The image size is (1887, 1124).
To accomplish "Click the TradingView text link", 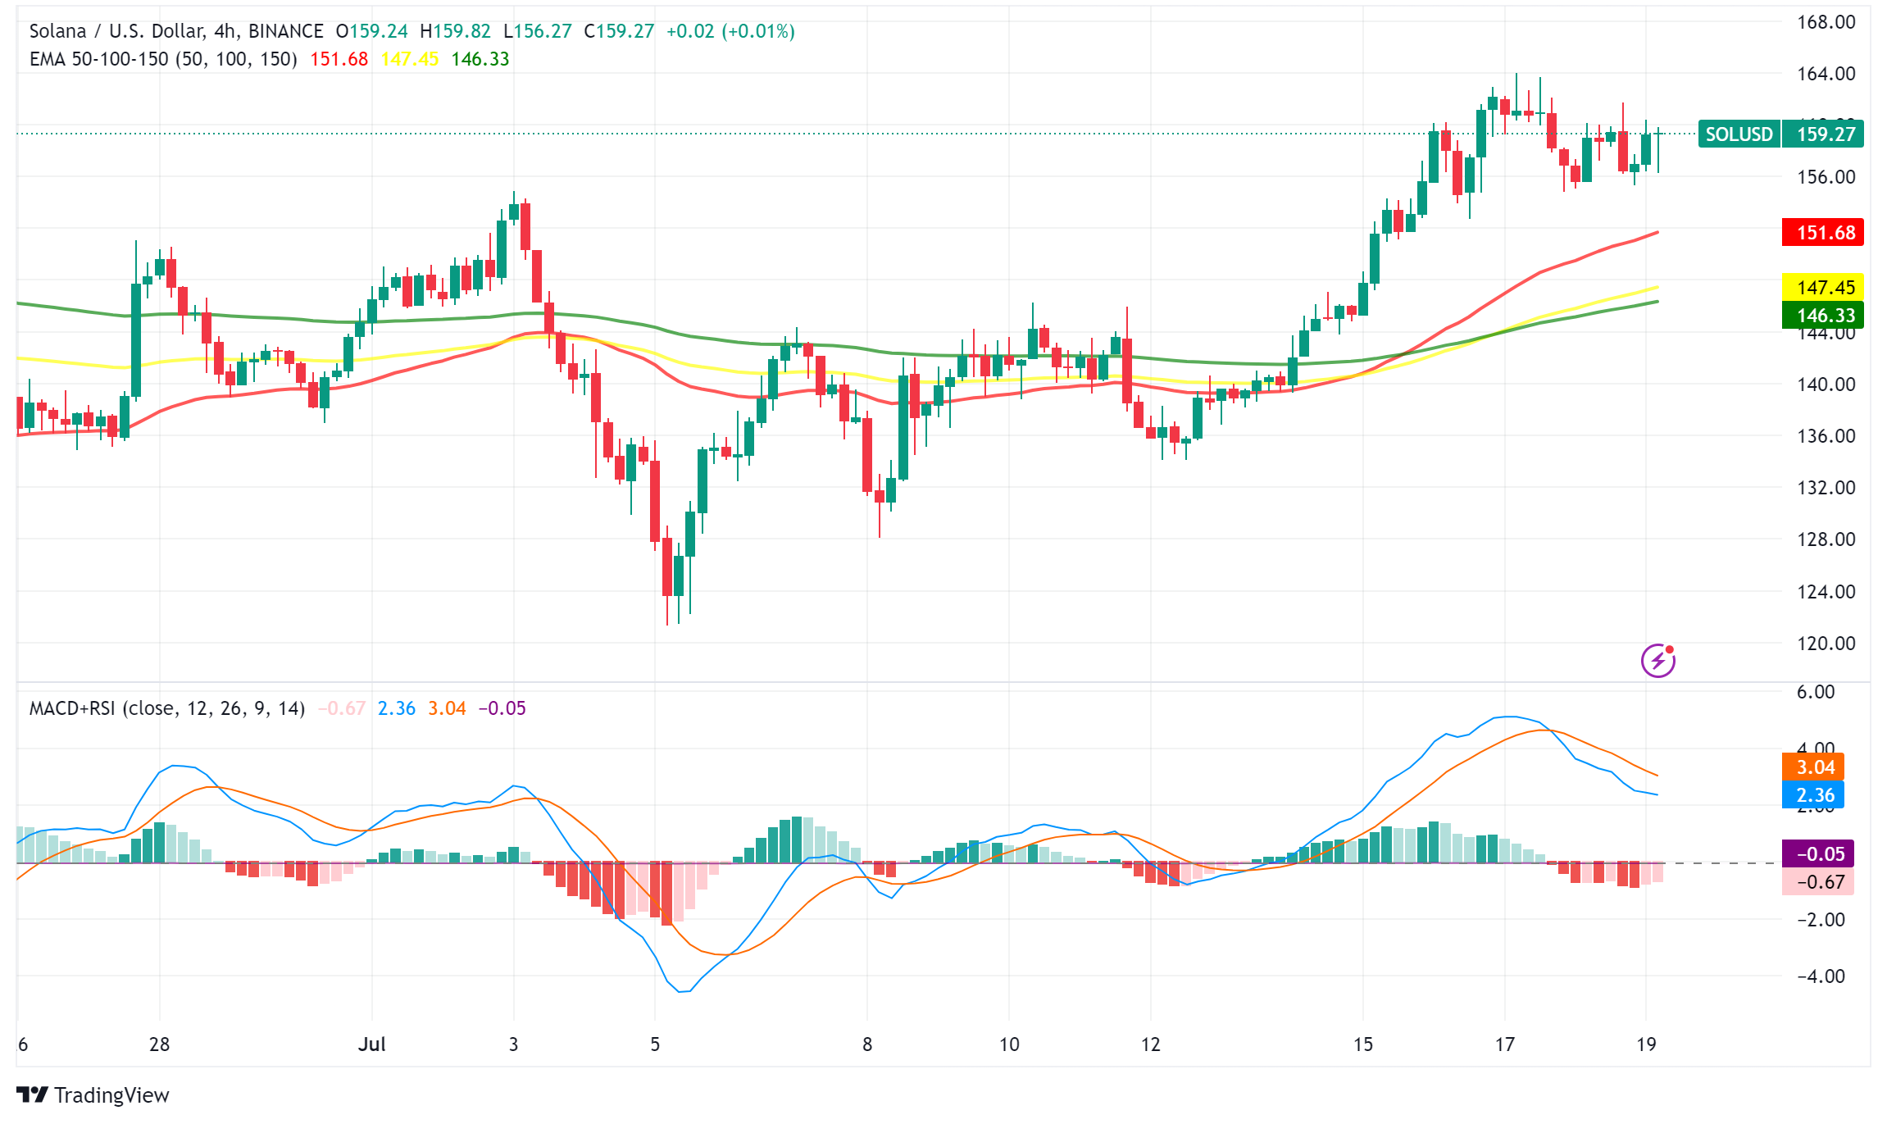I will pos(111,1095).
